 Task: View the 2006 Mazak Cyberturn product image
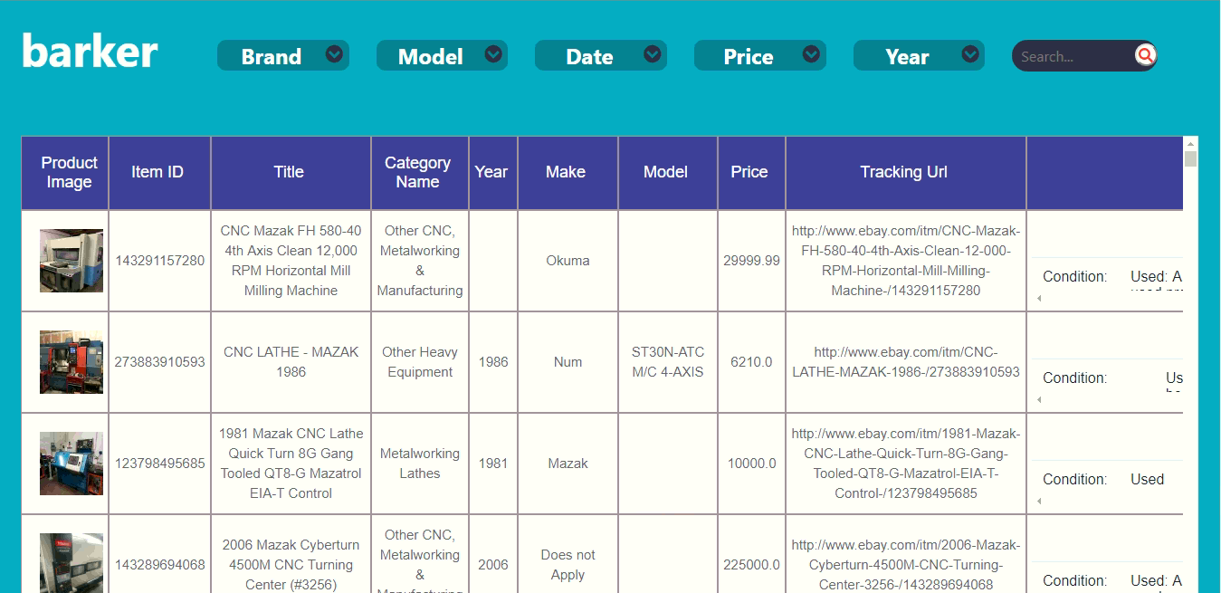pyautogui.click(x=72, y=563)
